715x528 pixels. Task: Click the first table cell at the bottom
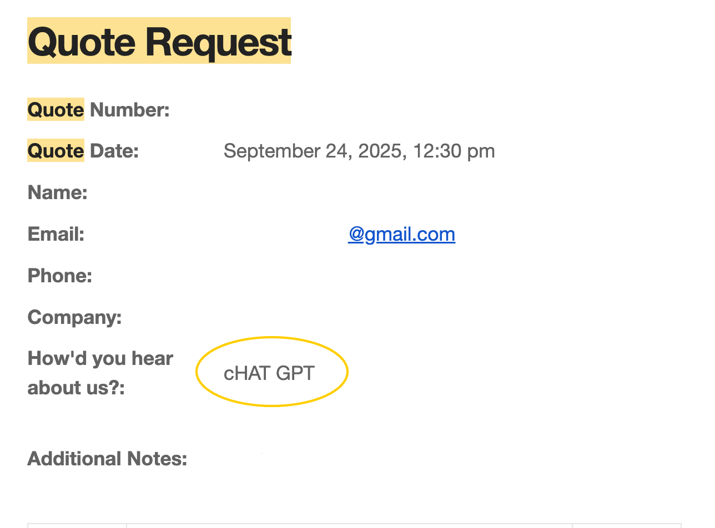[x=77, y=525]
